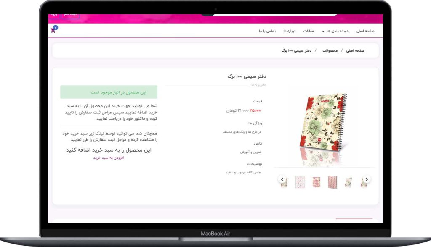Open درباره ما navigation item

coord(290,31)
